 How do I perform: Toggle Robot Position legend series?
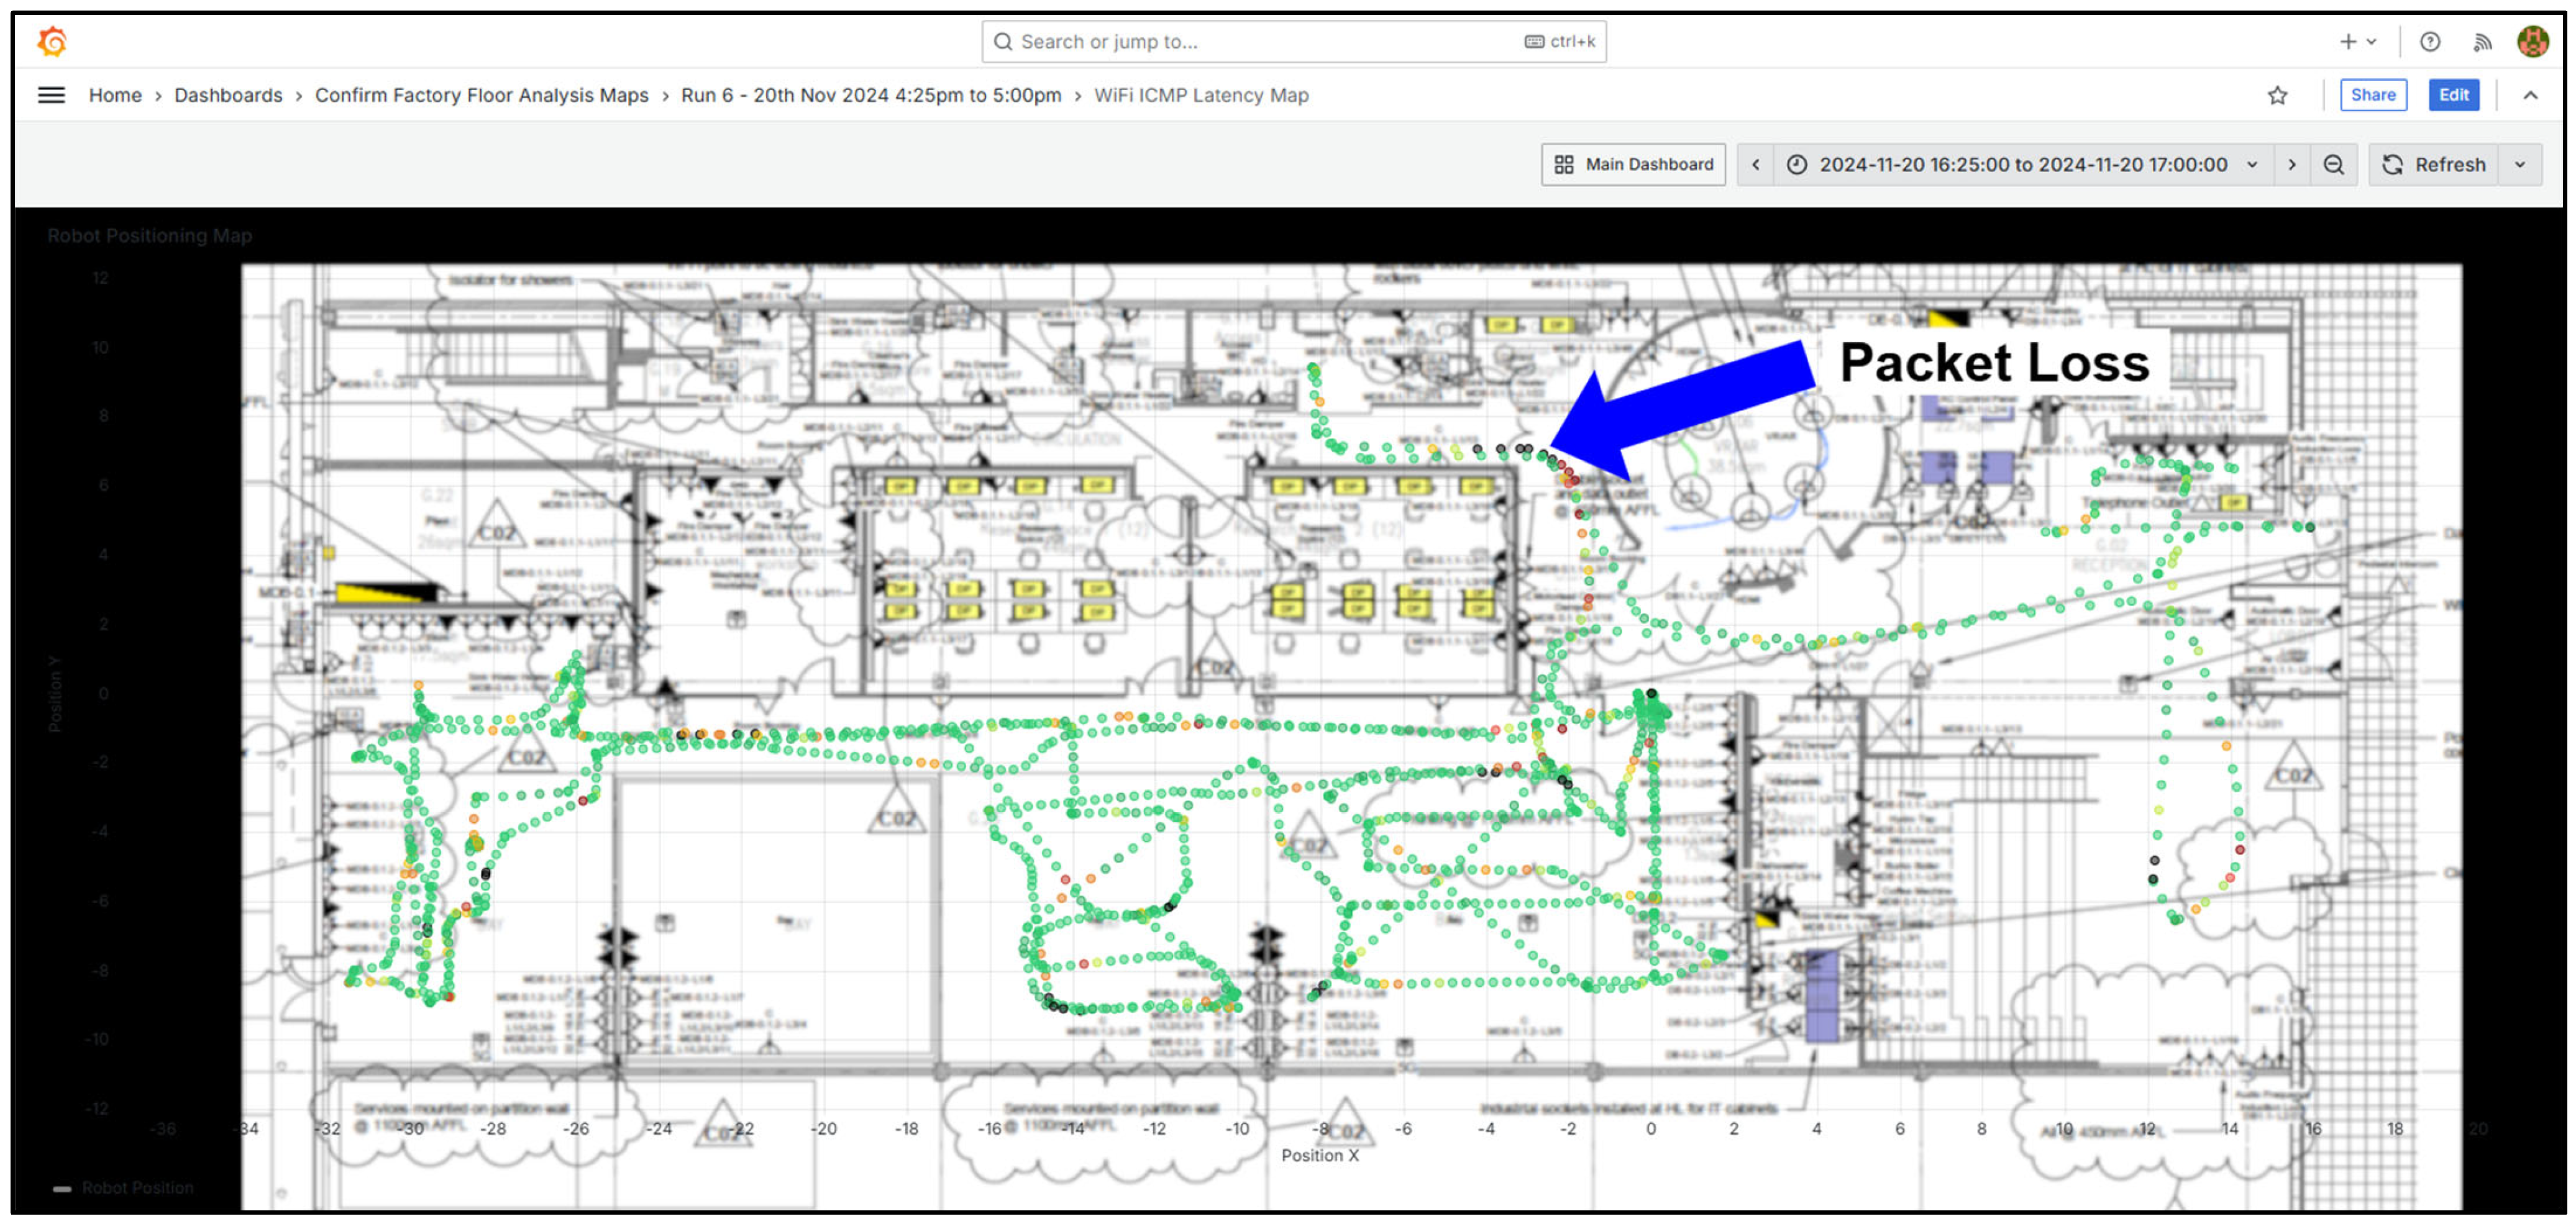(137, 1187)
